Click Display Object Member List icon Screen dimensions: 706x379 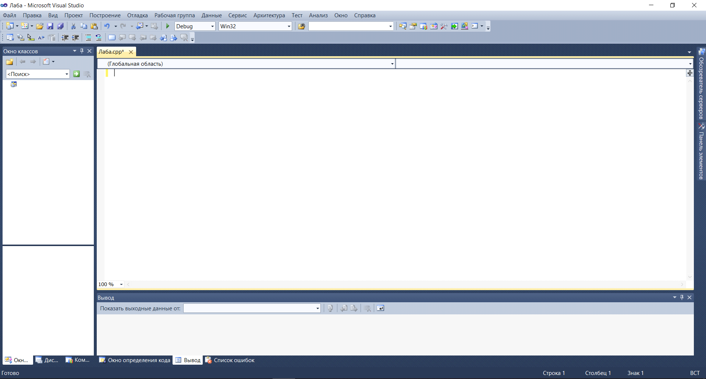pos(10,37)
